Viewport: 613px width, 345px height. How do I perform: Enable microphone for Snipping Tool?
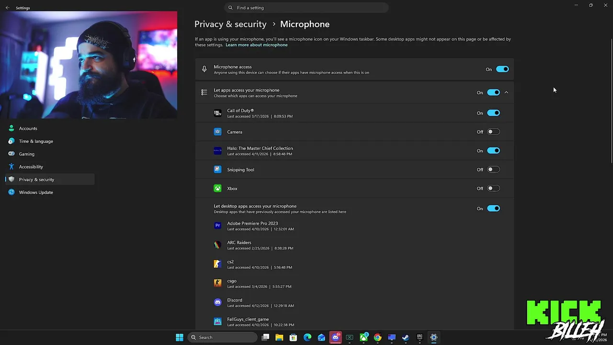[x=493, y=170]
